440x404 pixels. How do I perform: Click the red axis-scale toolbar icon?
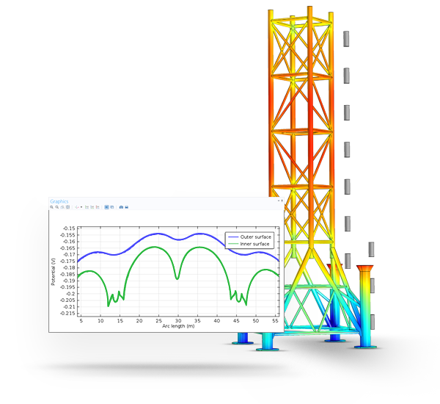tap(98, 207)
